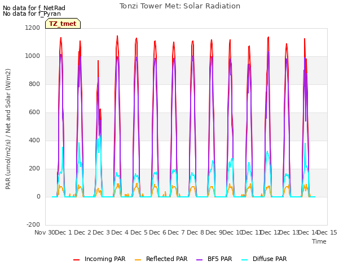Viewport: 361px width, 270px height.
Task: Click the 'No data for f_NetRad' message
Action: point(34,8)
